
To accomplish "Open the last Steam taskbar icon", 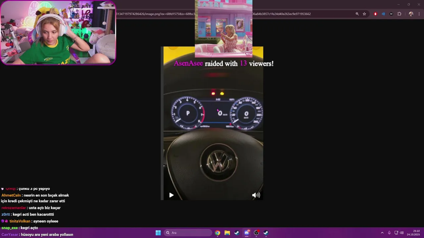I will [266, 233].
